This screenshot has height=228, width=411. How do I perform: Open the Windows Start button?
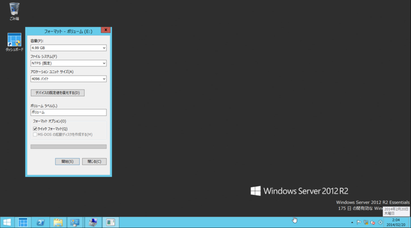tap(7, 222)
